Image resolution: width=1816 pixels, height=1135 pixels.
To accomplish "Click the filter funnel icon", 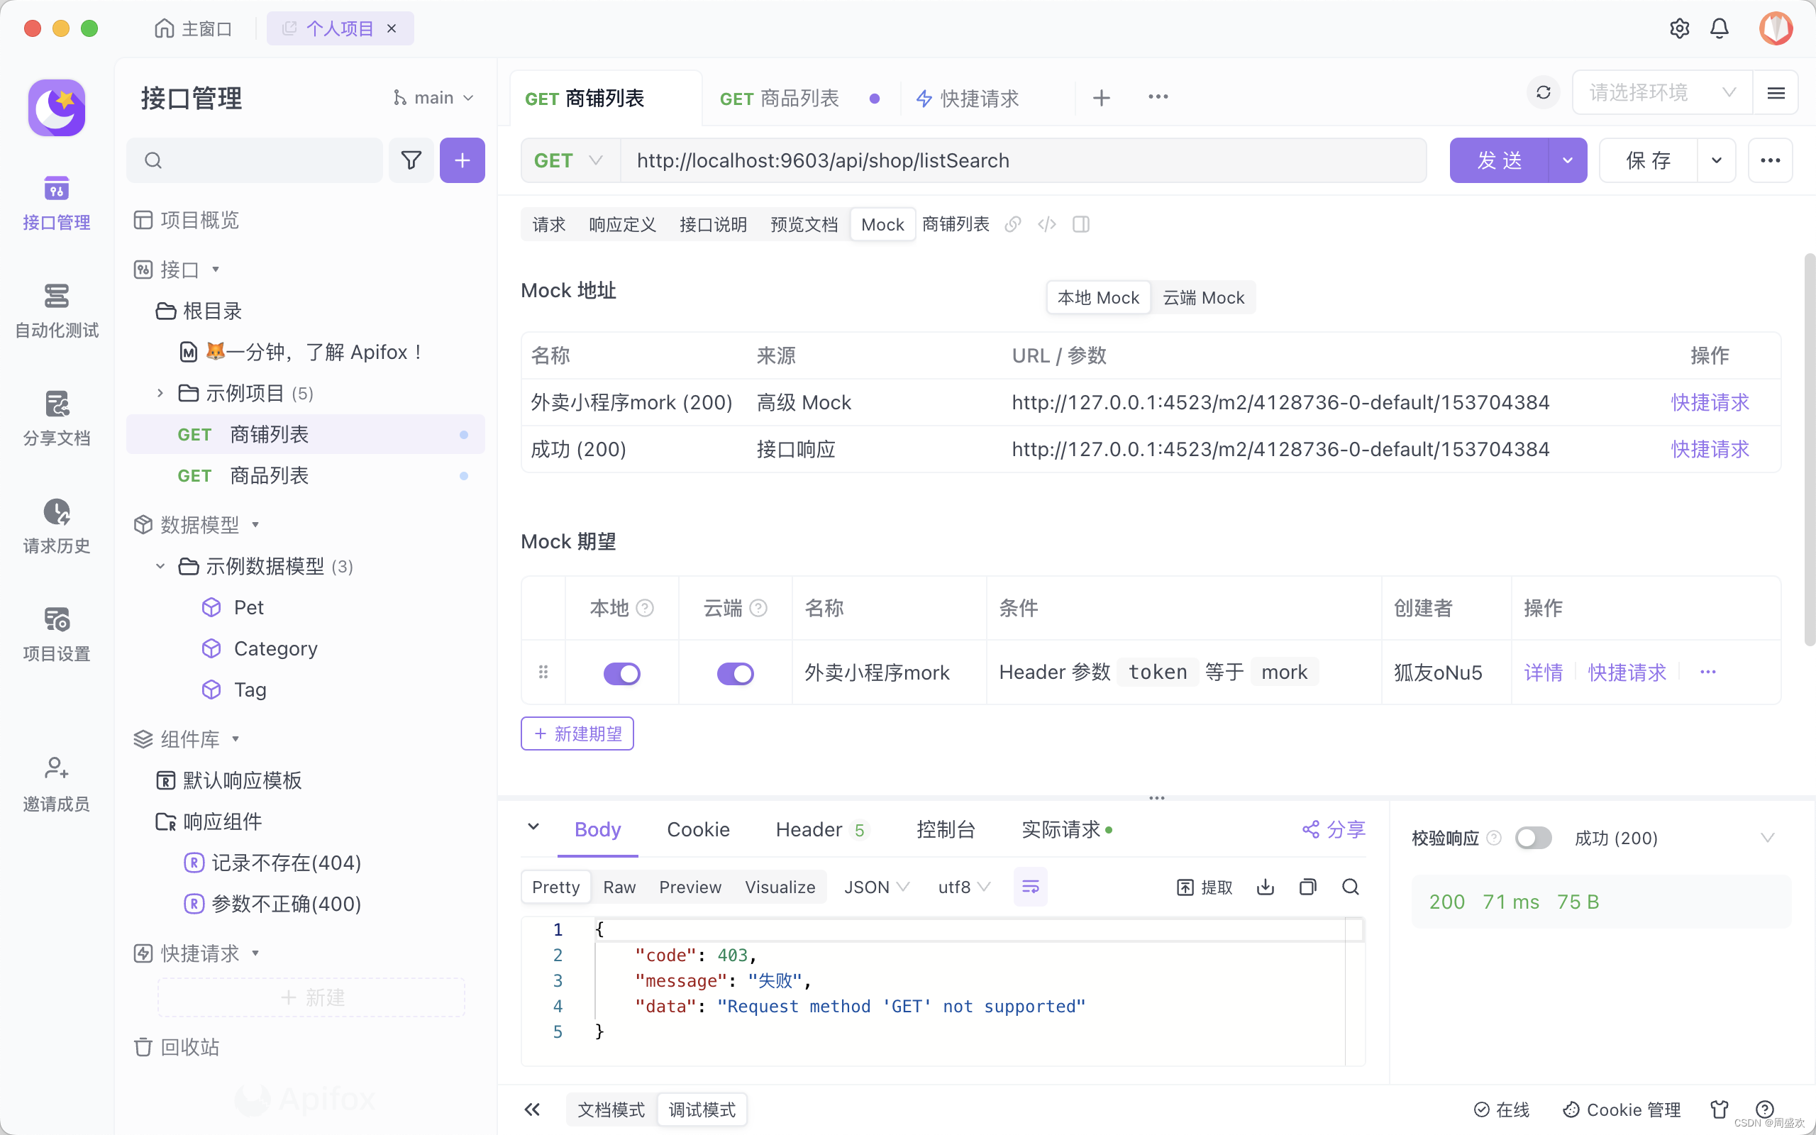I will pyautogui.click(x=411, y=160).
